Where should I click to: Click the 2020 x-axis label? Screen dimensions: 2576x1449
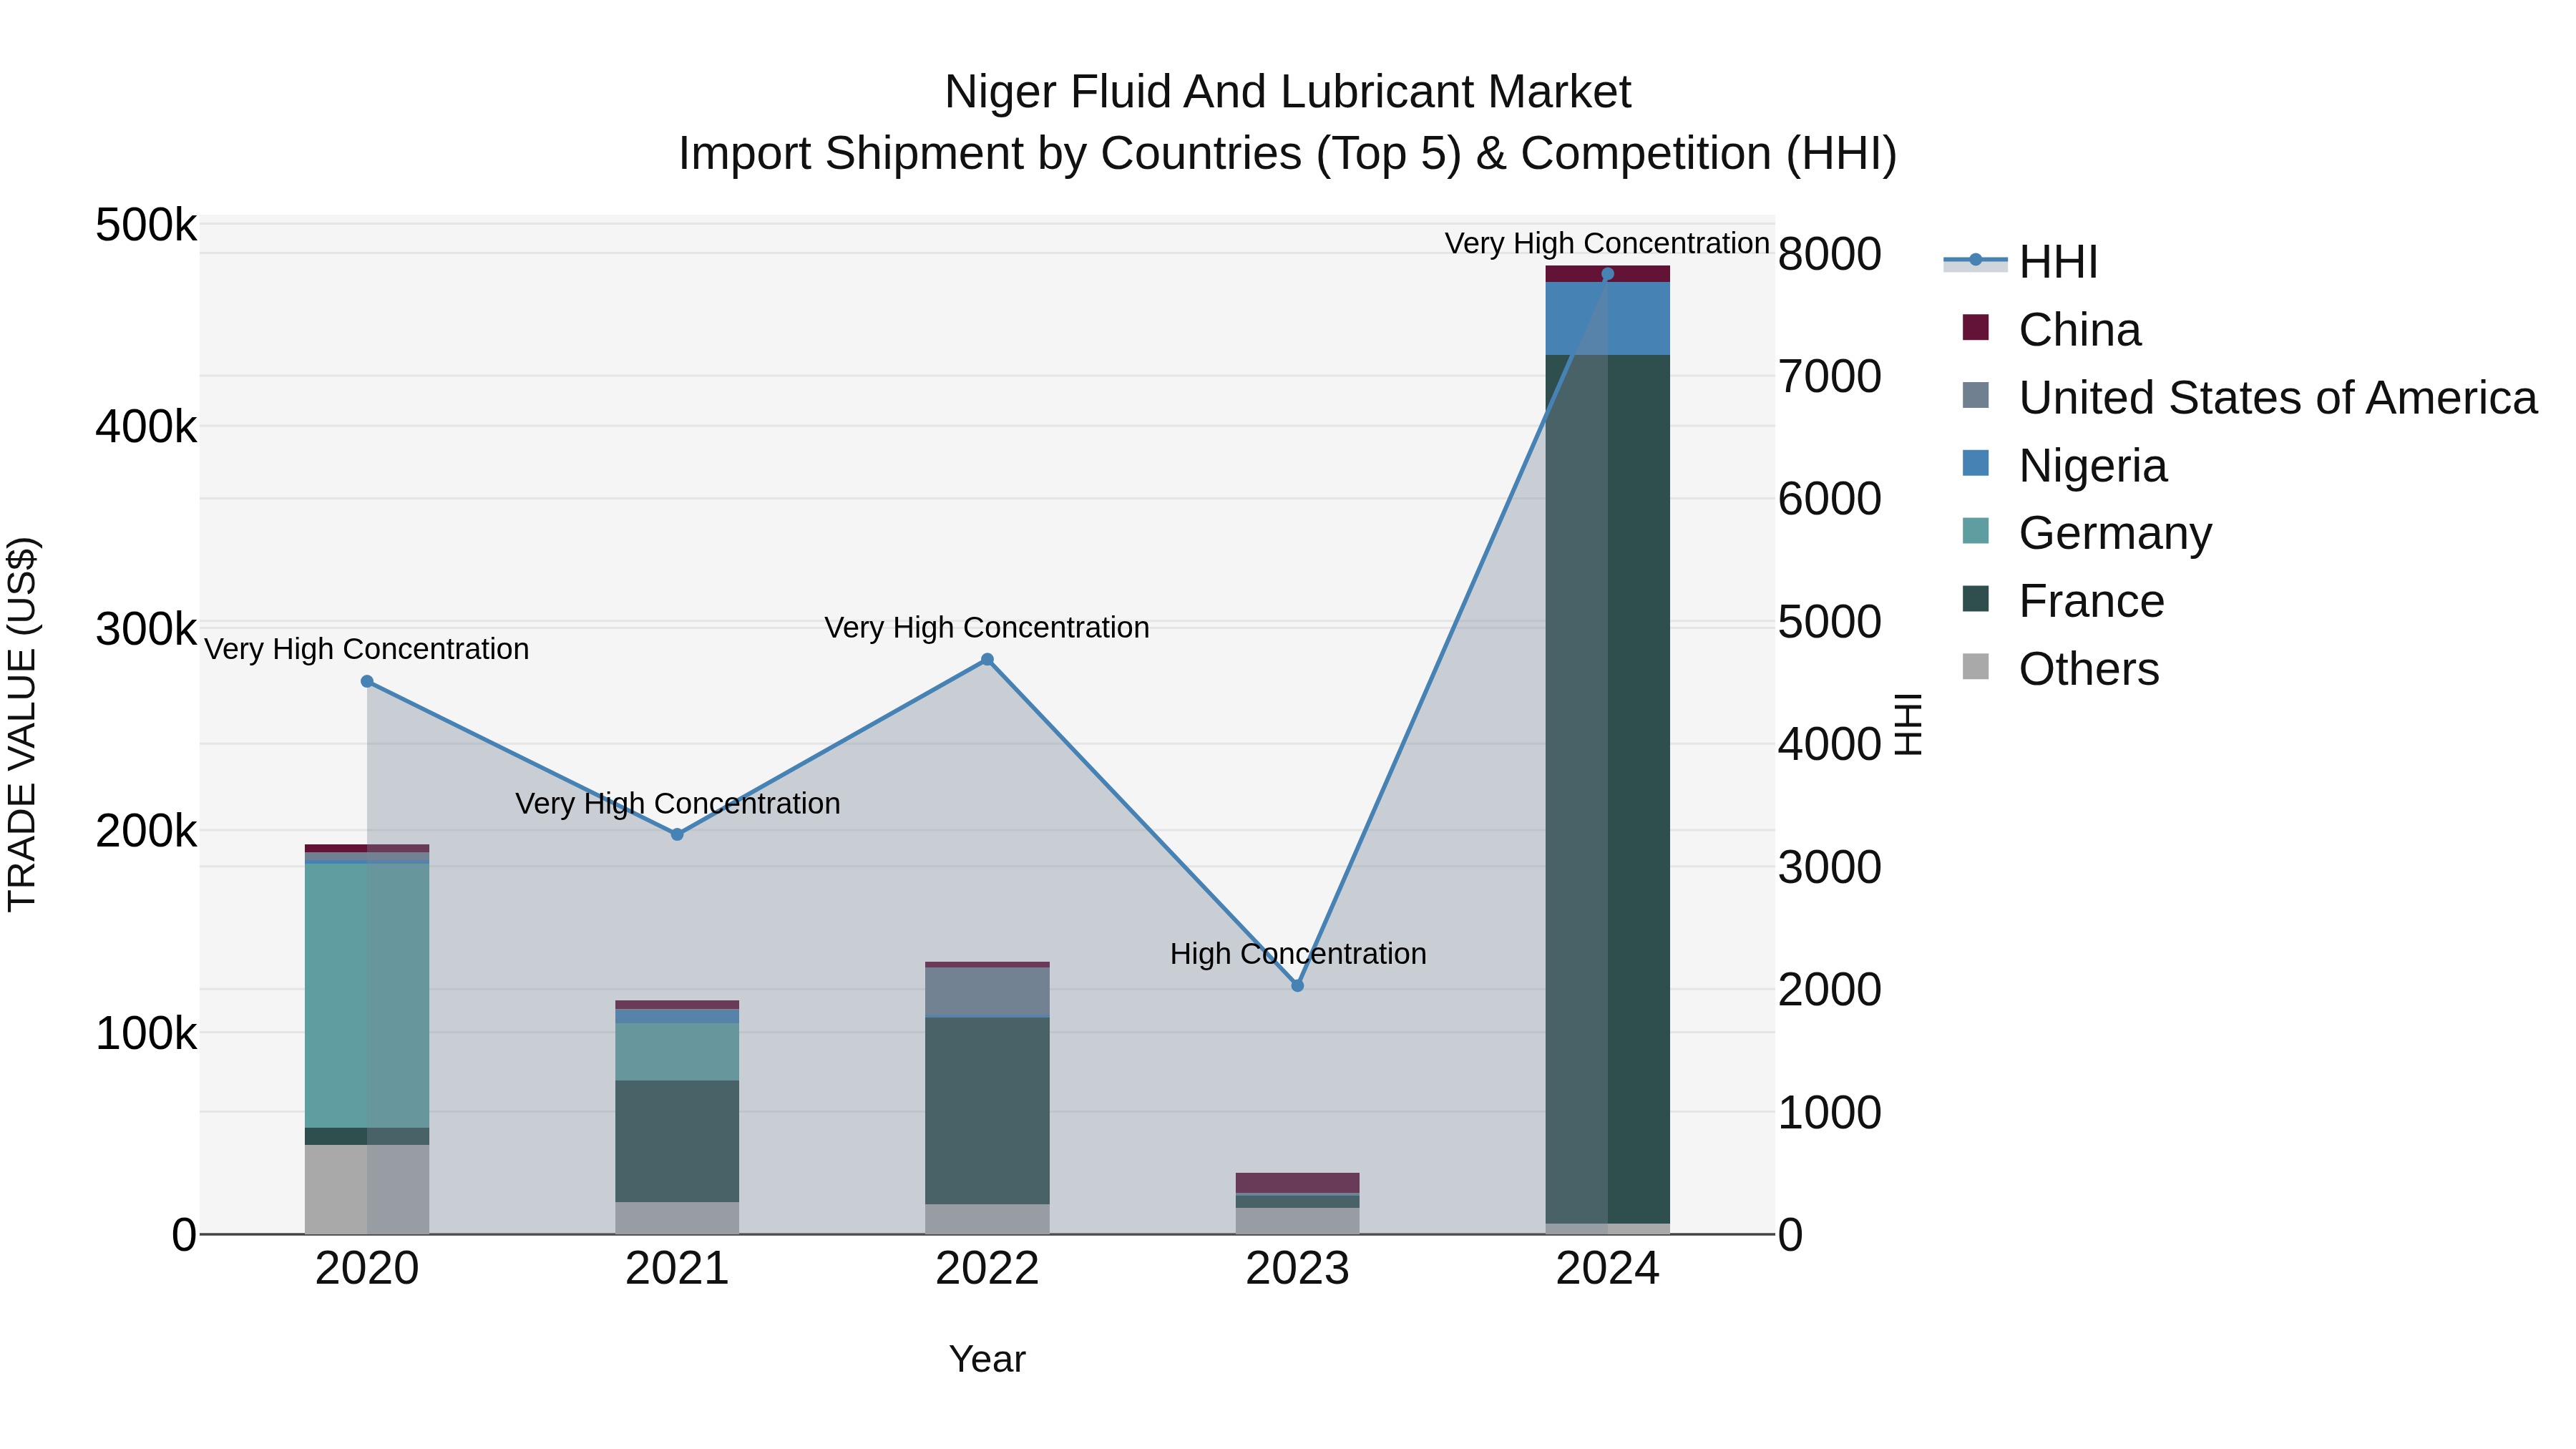point(367,1269)
